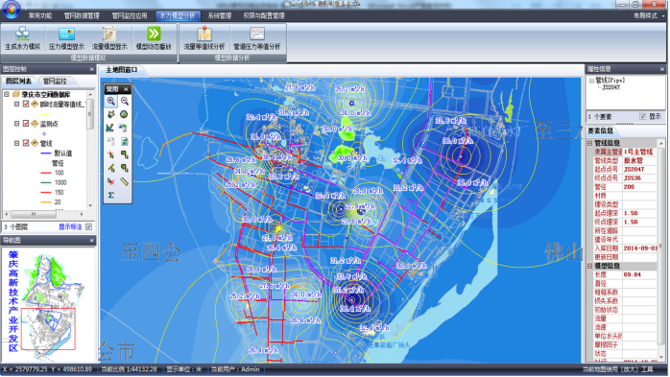The image size is (670, 377).
Task: Click the point select cursor tool
Action: click(111, 154)
